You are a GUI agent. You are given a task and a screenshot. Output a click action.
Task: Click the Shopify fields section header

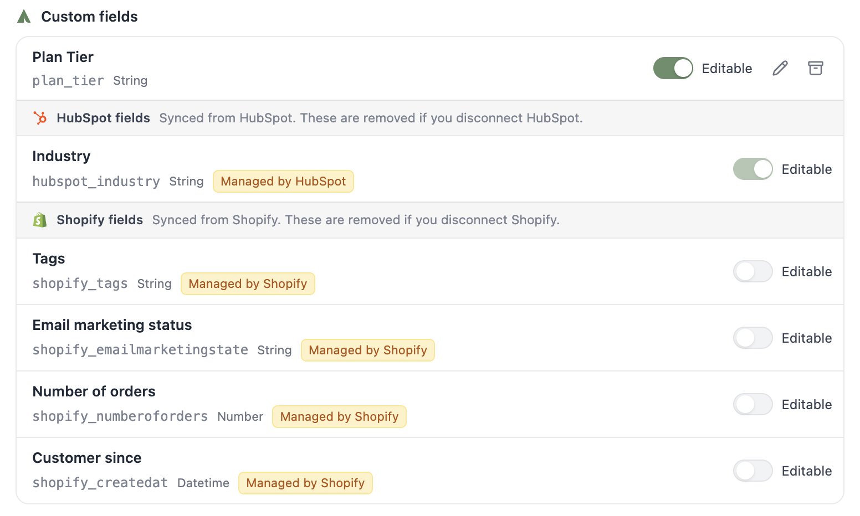coord(430,220)
